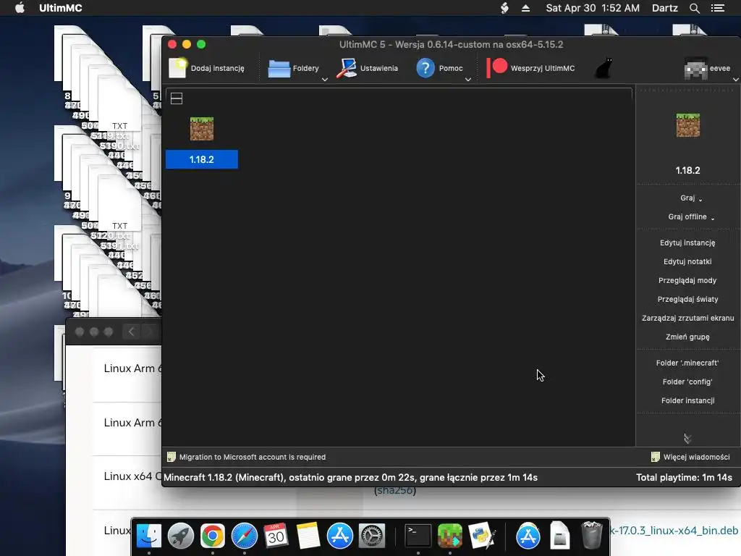Open Ustawienia settings
Image resolution: width=741 pixels, height=556 pixels.
(367, 68)
